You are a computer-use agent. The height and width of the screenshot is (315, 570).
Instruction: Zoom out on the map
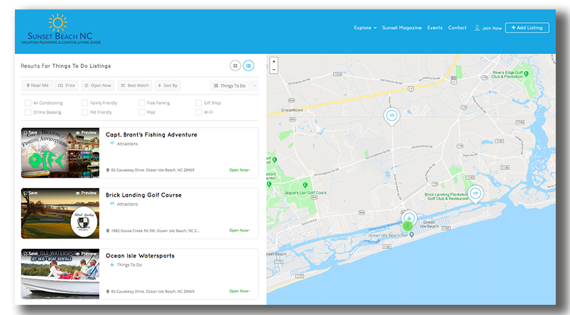pos(274,69)
